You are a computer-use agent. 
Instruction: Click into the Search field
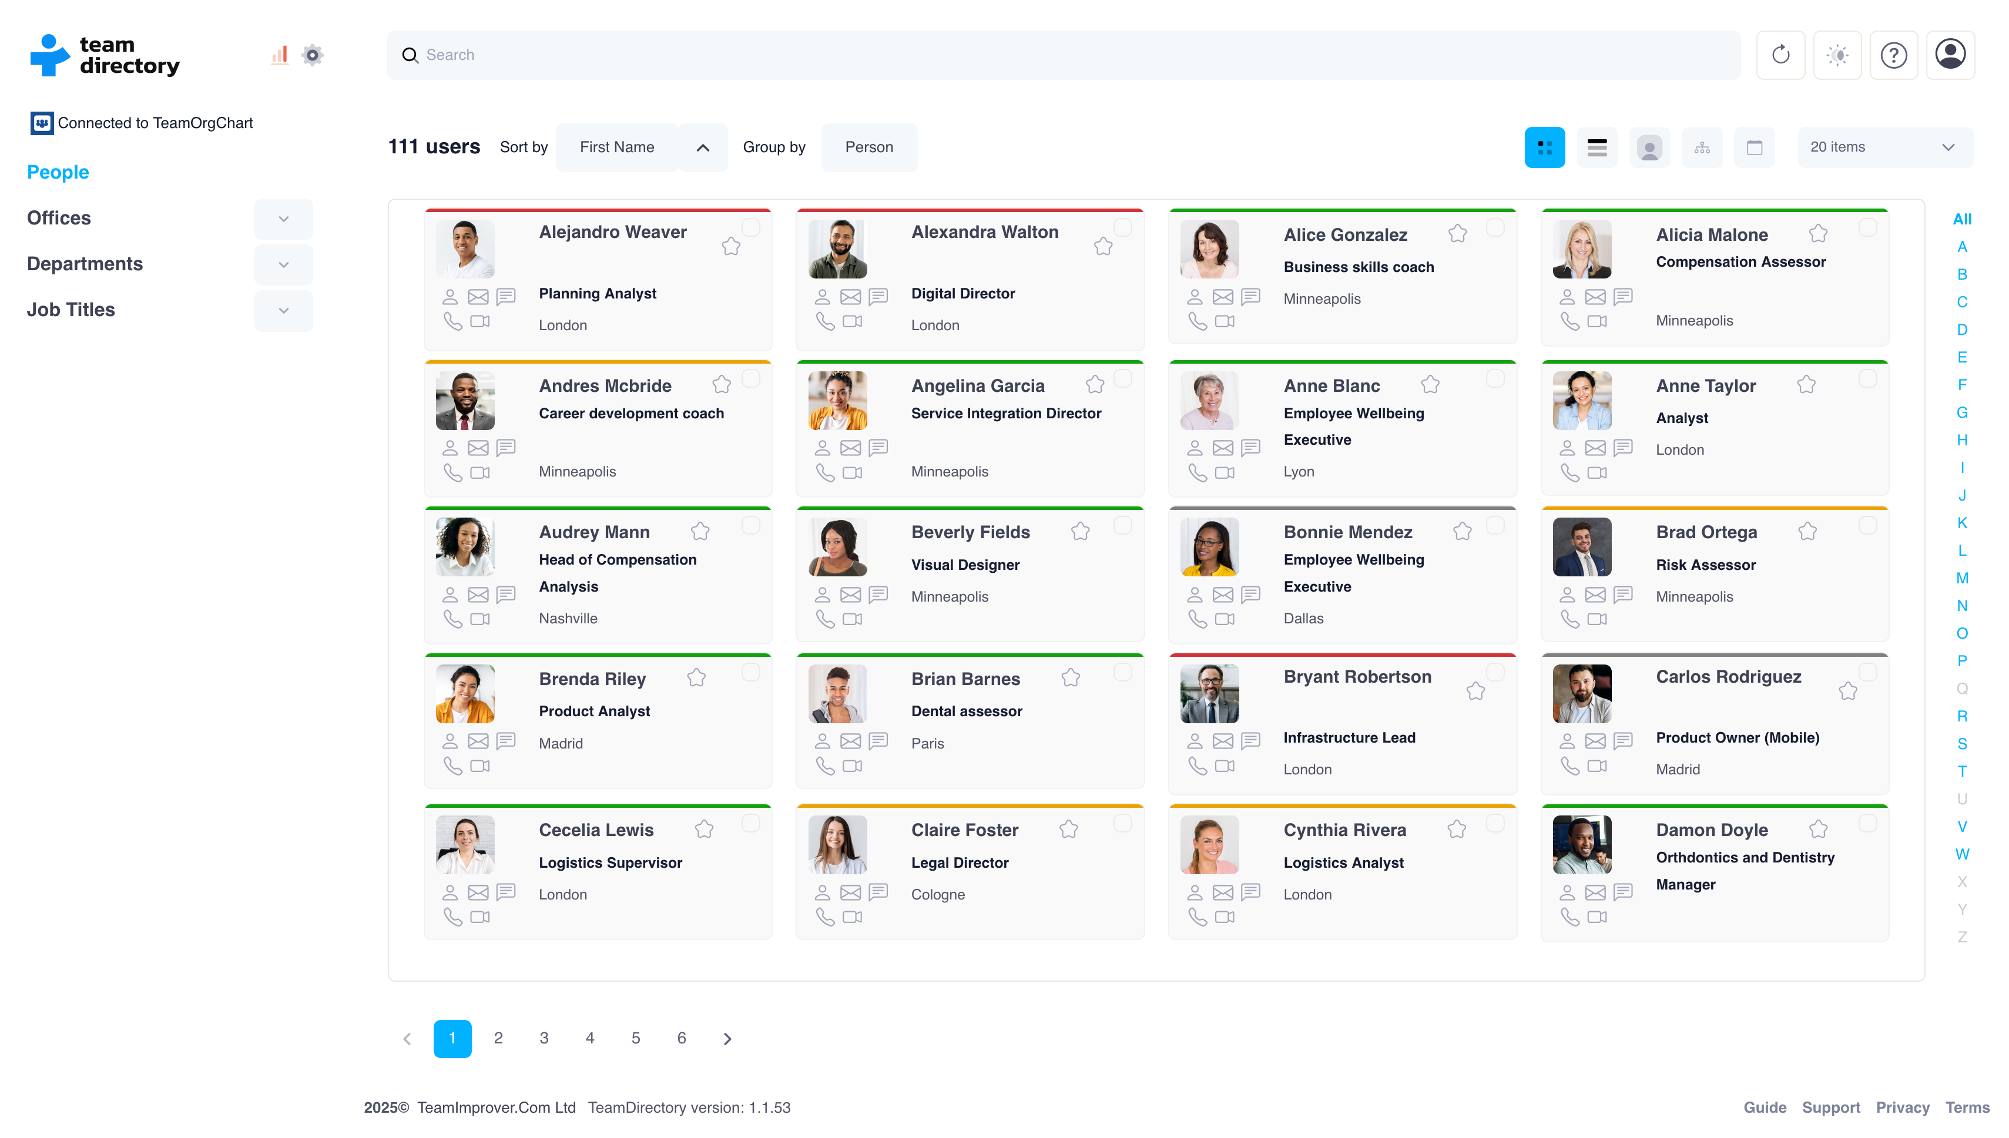1063,55
